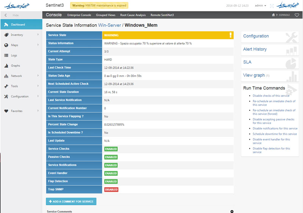
Task: Open the Grouped Views tab
Action: [106, 15]
